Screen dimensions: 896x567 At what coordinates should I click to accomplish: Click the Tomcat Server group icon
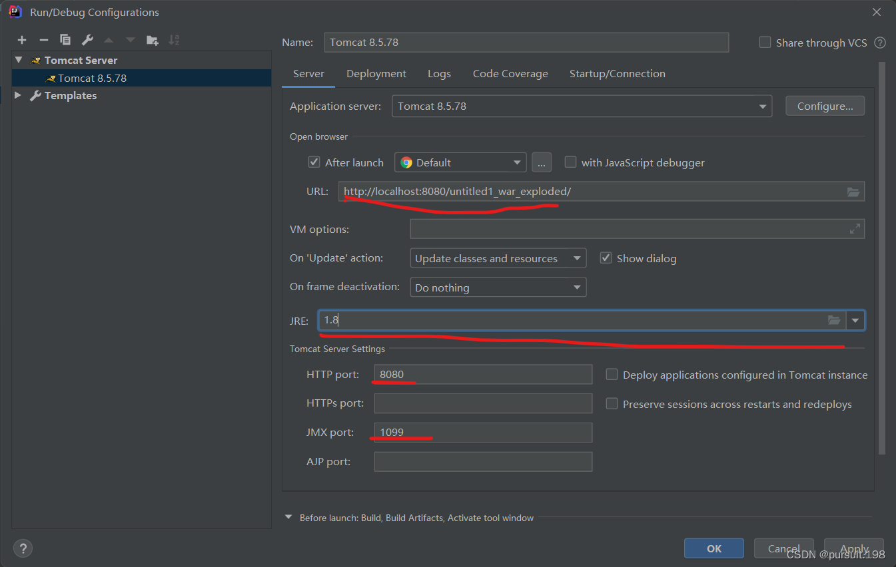(x=36, y=61)
